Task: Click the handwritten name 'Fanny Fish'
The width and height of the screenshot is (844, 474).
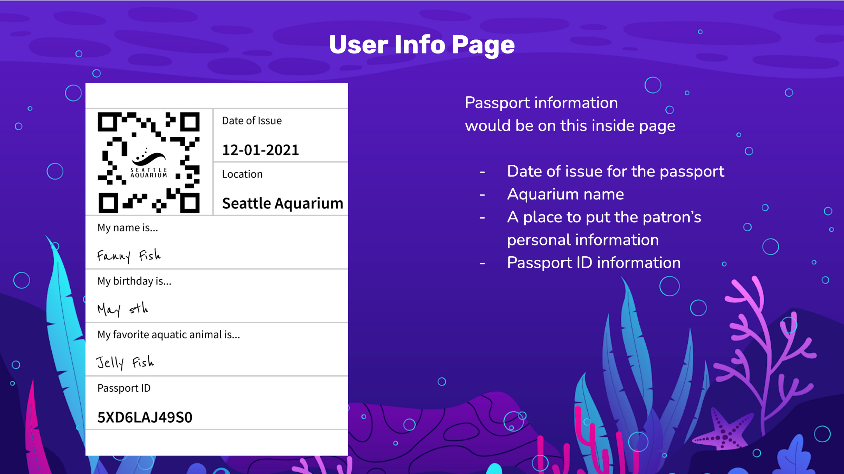Action: [x=130, y=254]
